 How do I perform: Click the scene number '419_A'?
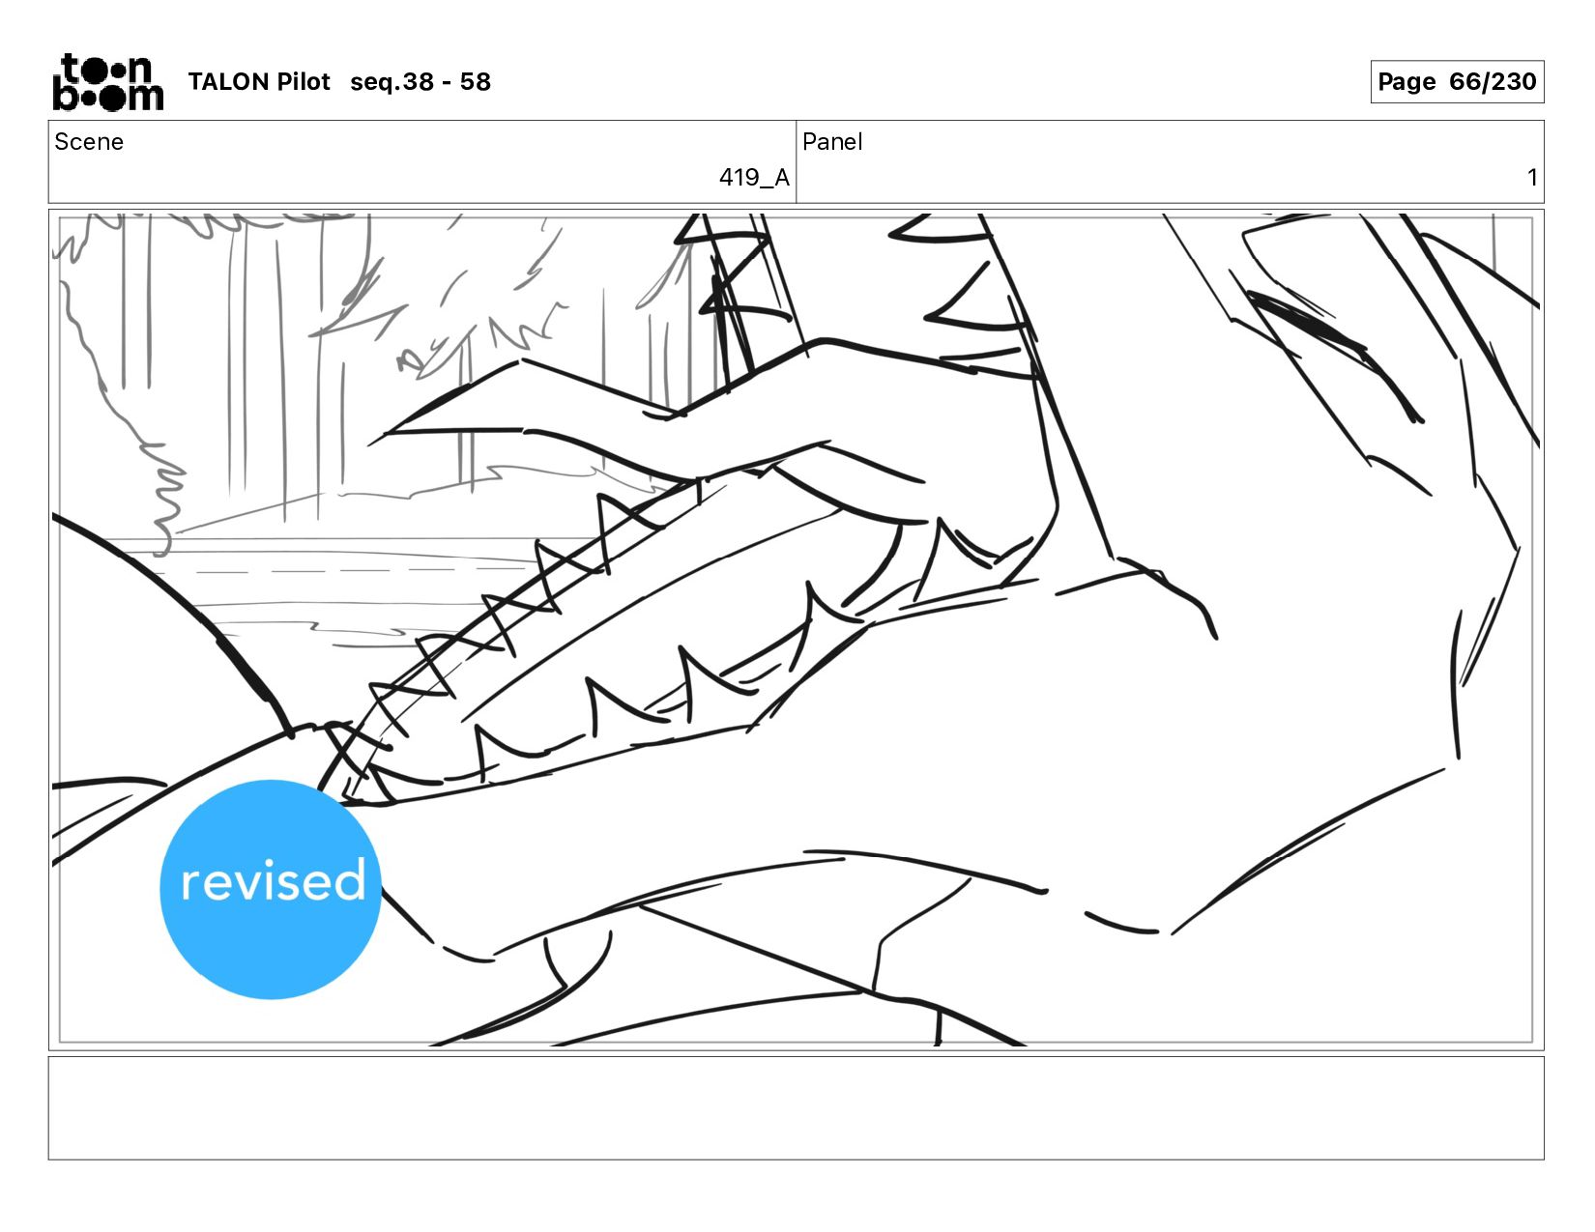point(754,178)
